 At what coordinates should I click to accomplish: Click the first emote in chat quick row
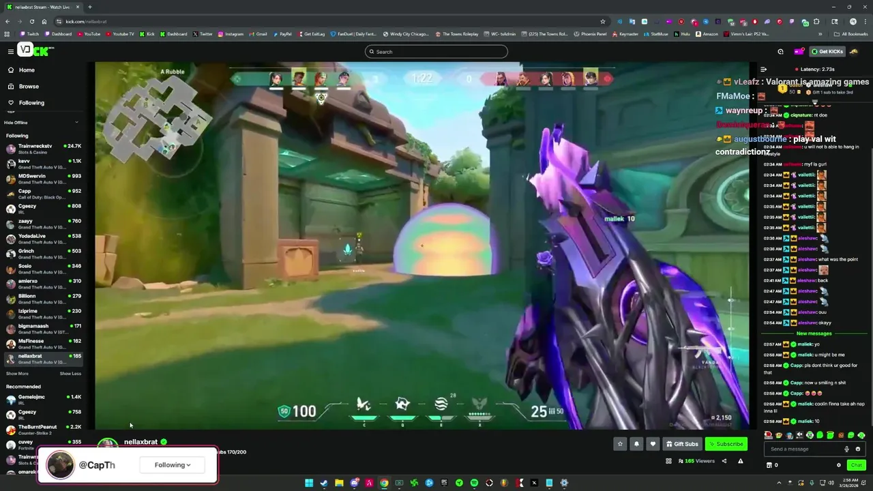769,435
